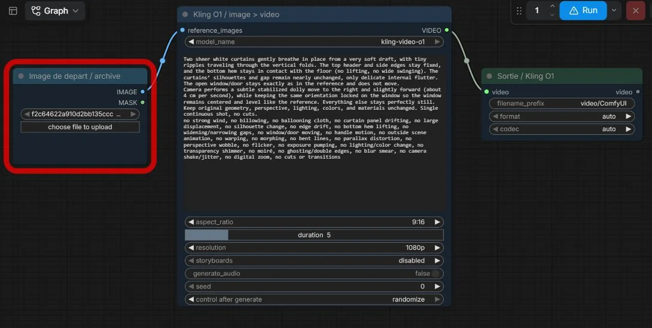
Task: Increase the batch count stepper
Action: 552,6
